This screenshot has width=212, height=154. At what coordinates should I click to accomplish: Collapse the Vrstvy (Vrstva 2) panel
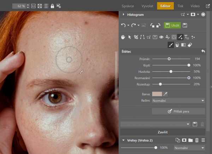123,140
